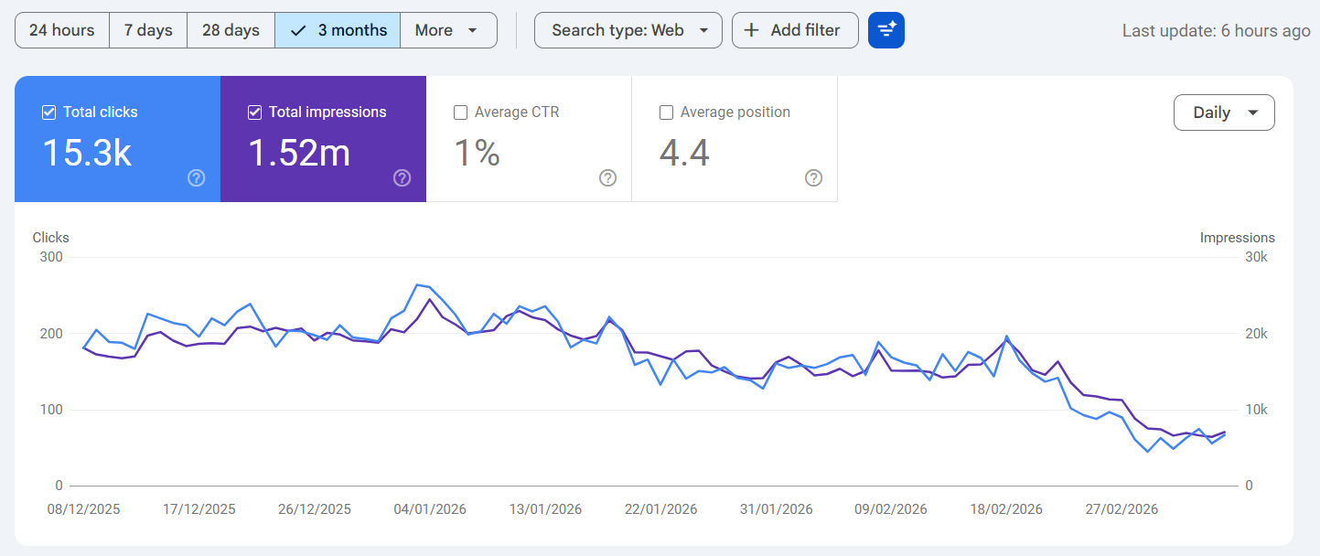Switch to the 7 days range
Screen dimensions: 1320x556
pos(148,30)
